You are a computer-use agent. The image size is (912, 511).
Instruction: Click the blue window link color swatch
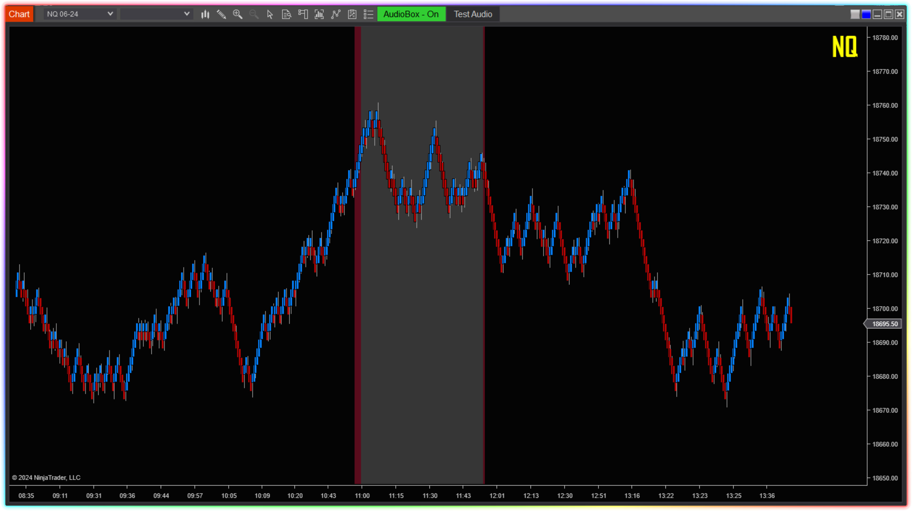click(866, 14)
